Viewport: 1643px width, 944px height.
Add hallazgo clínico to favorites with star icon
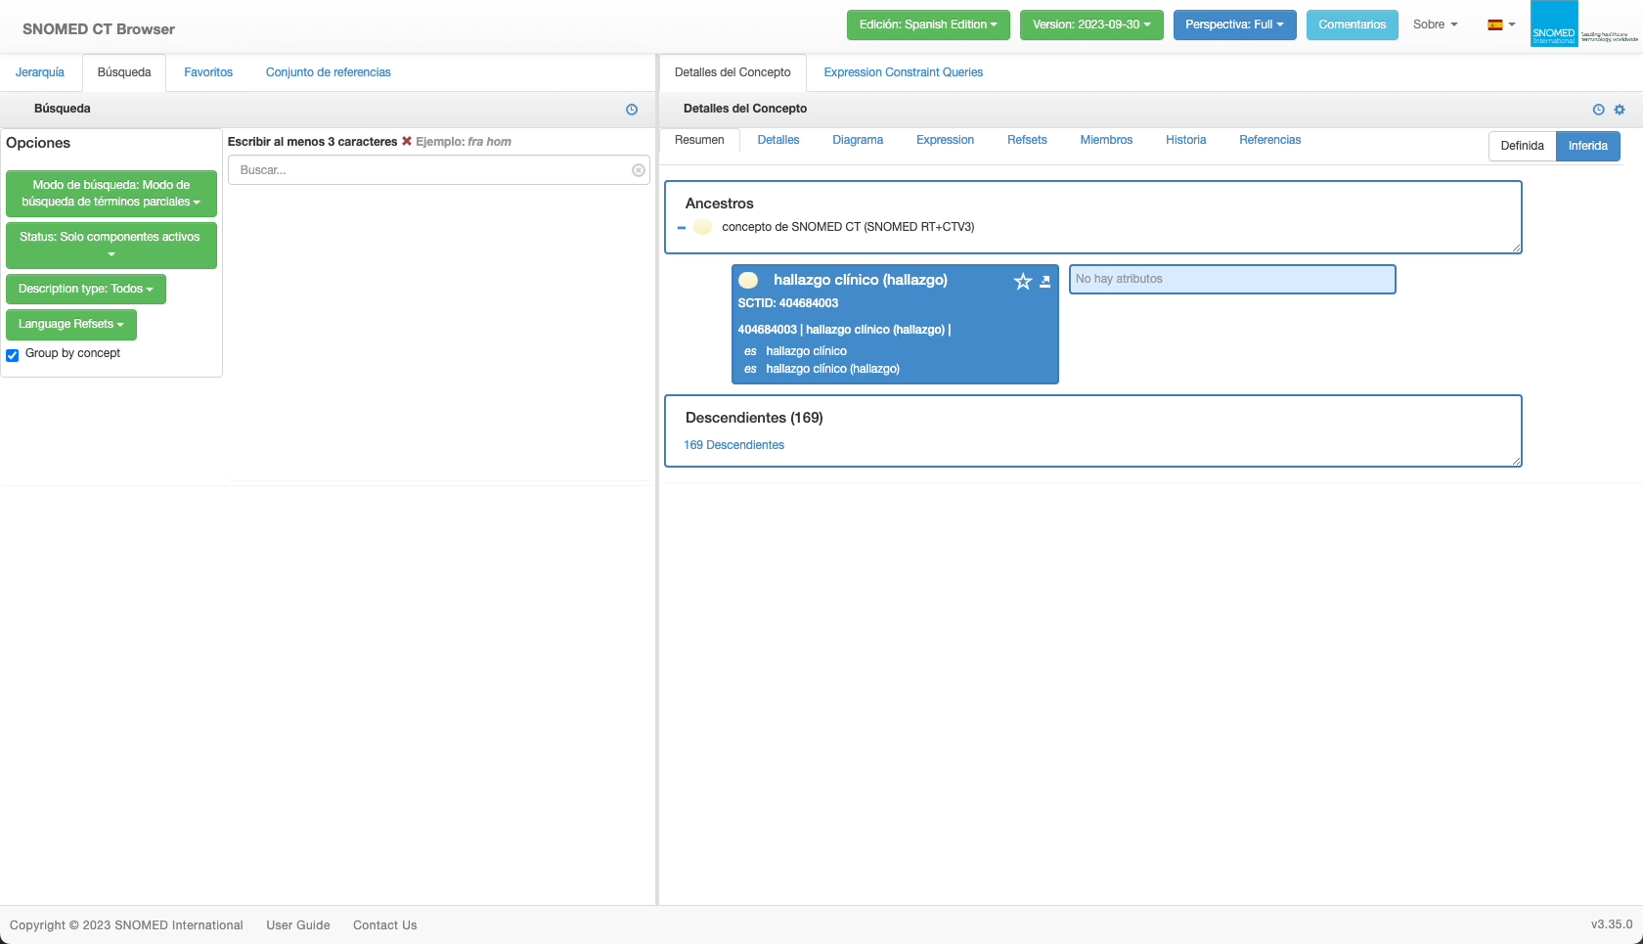pos(1023,282)
